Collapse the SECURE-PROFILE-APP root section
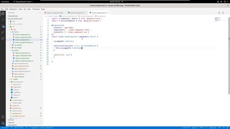Viewport: 230px width, 129px height. [x=15, y=19]
